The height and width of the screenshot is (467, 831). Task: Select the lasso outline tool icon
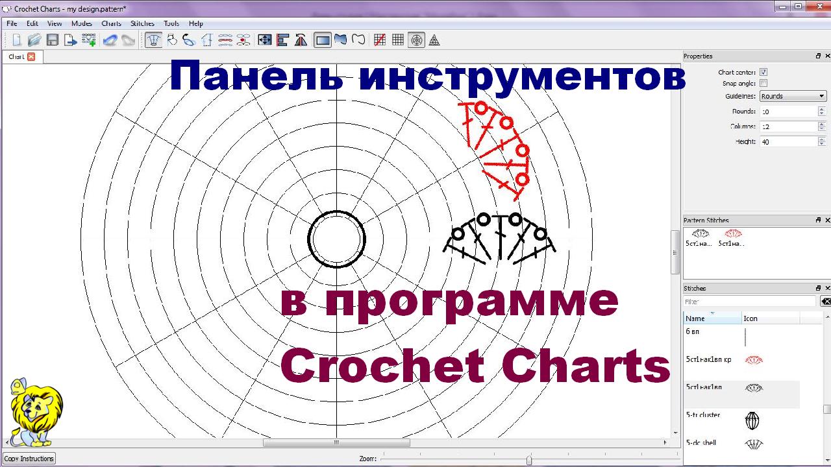358,40
